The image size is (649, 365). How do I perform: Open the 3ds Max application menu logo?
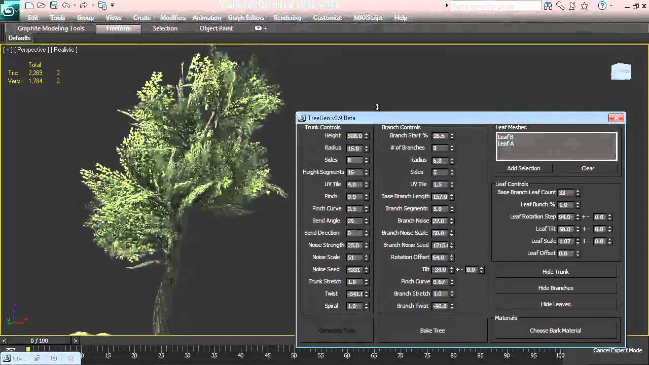pos(10,10)
